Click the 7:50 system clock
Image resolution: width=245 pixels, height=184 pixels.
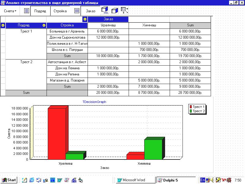238,180
